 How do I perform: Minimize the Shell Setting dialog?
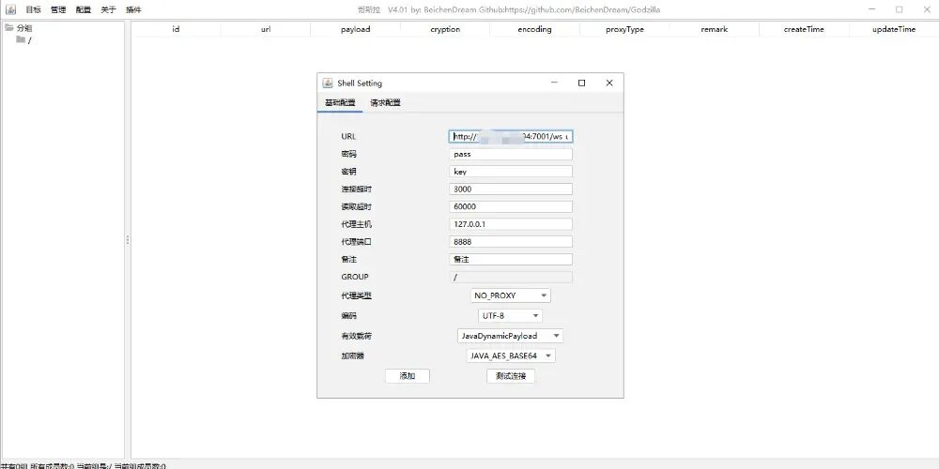555,83
